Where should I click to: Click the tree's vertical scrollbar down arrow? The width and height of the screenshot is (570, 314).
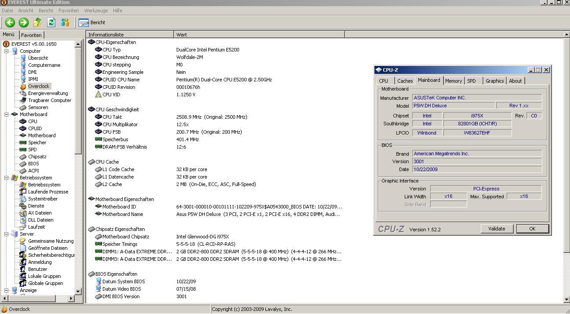tap(78, 291)
